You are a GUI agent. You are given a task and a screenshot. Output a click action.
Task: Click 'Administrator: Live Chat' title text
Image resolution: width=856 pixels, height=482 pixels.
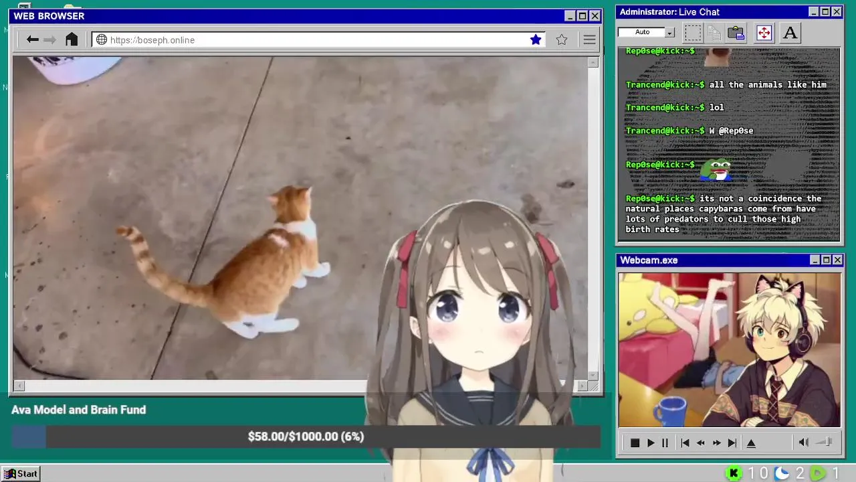click(x=669, y=12)
